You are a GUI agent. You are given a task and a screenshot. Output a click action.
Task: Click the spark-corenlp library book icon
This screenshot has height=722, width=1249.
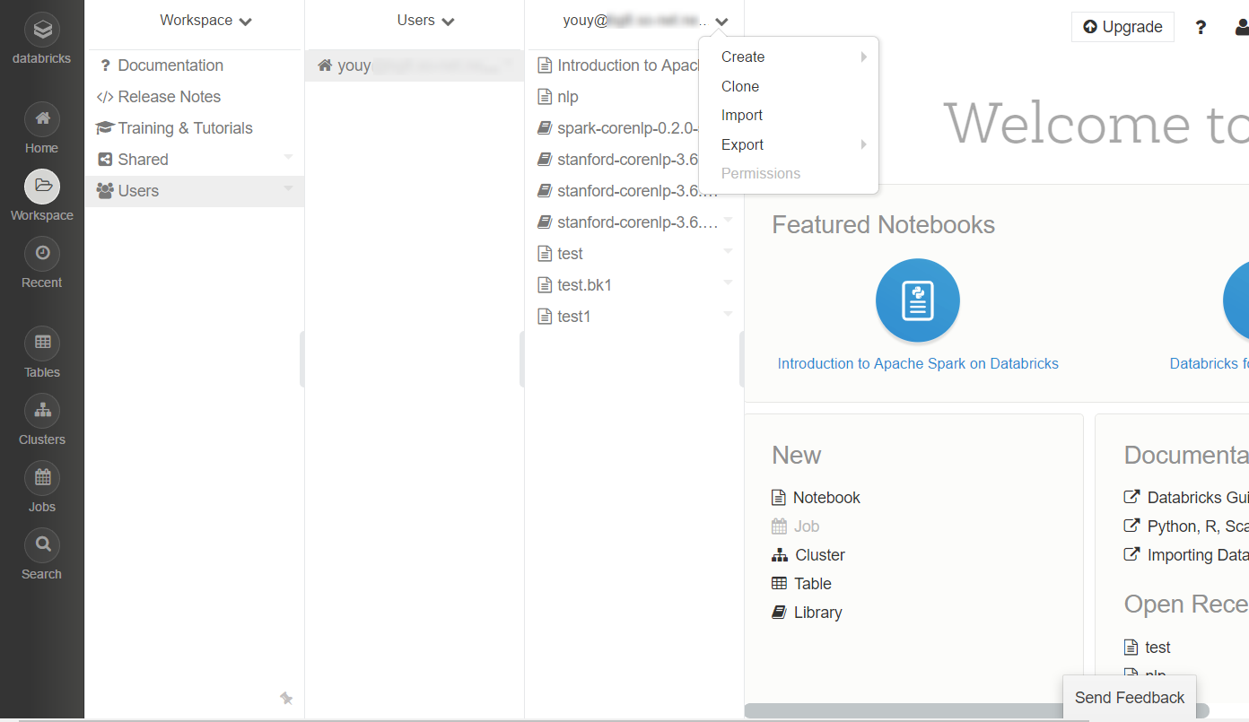[544, 128]
